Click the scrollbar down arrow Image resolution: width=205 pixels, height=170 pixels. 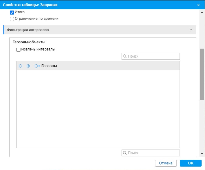click(x=202, y=154)
